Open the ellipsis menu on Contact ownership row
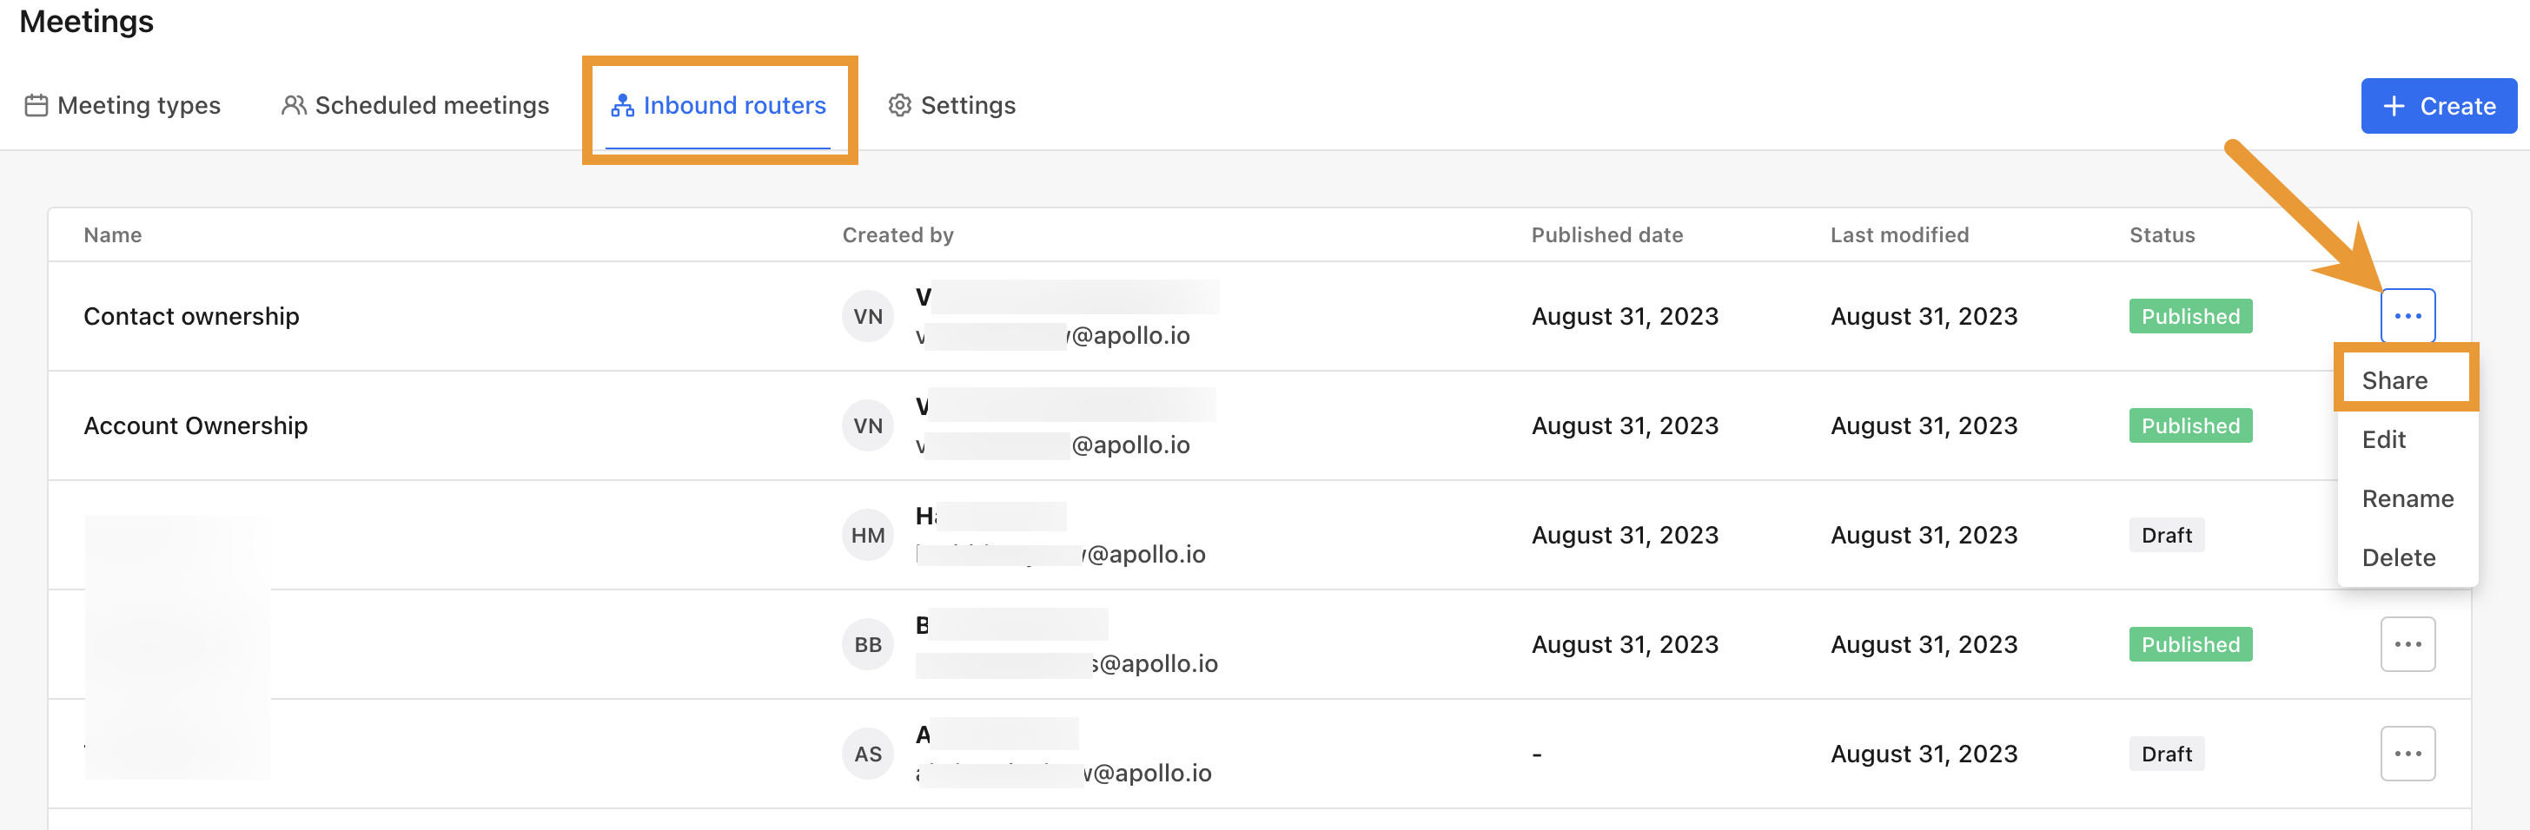Viewport: 2530px width, 830px height. coord(2407,316)
